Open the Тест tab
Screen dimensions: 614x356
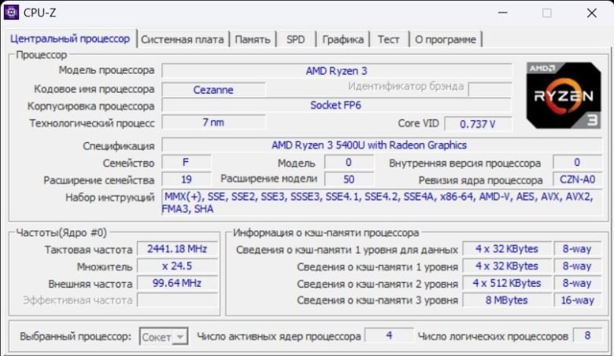(x=388, y=39)
